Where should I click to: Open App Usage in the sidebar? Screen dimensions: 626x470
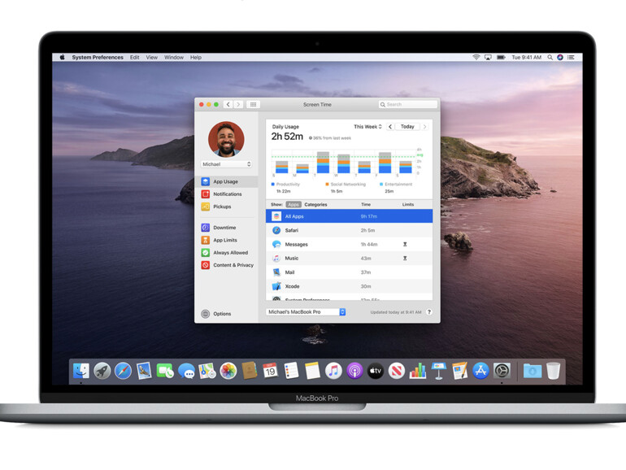[x=226, y=181]
